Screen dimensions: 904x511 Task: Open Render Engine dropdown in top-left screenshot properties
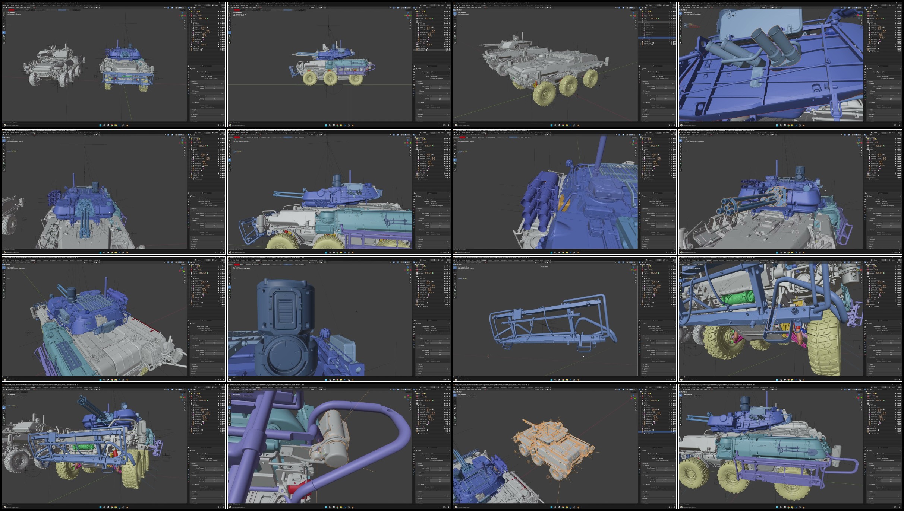(x=215, y=72)
